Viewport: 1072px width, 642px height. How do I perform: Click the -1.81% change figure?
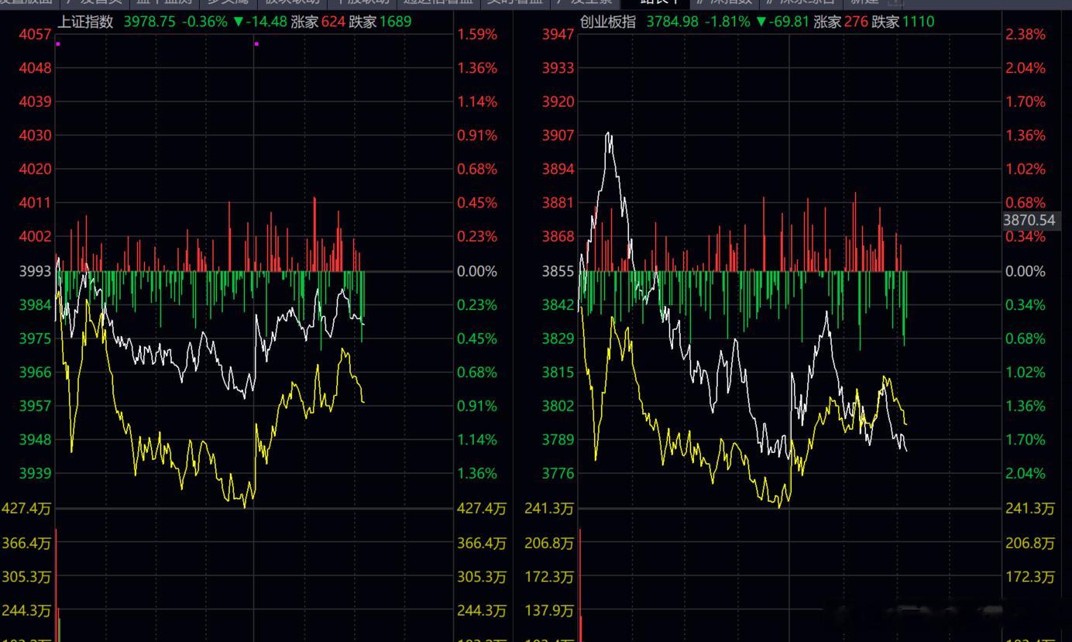click(x=727, y=22)
